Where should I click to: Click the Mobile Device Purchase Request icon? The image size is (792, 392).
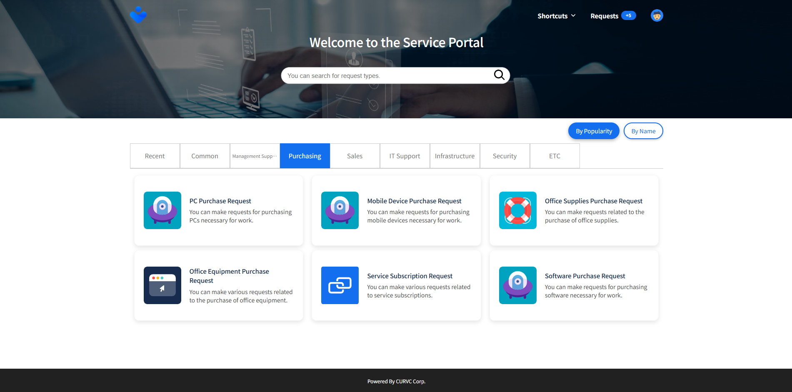click(340, 210)
